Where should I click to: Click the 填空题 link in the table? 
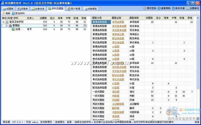(116, 92)
